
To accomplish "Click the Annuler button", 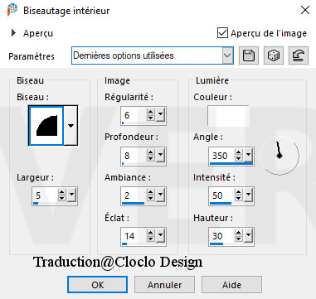I will tap(164, 285).
